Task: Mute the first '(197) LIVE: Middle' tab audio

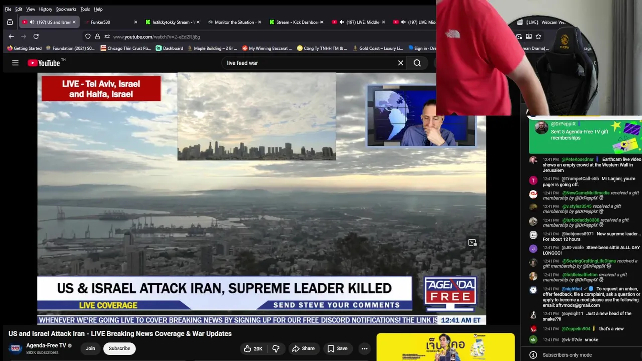Action: point(342,22)
